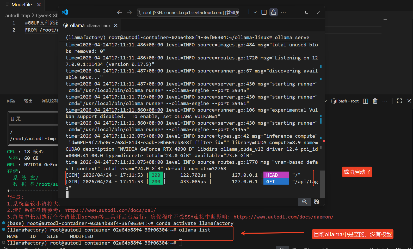
Task: Click the 'NAME ID SIZE MODIFIED' header row
Action: point(50,236)
